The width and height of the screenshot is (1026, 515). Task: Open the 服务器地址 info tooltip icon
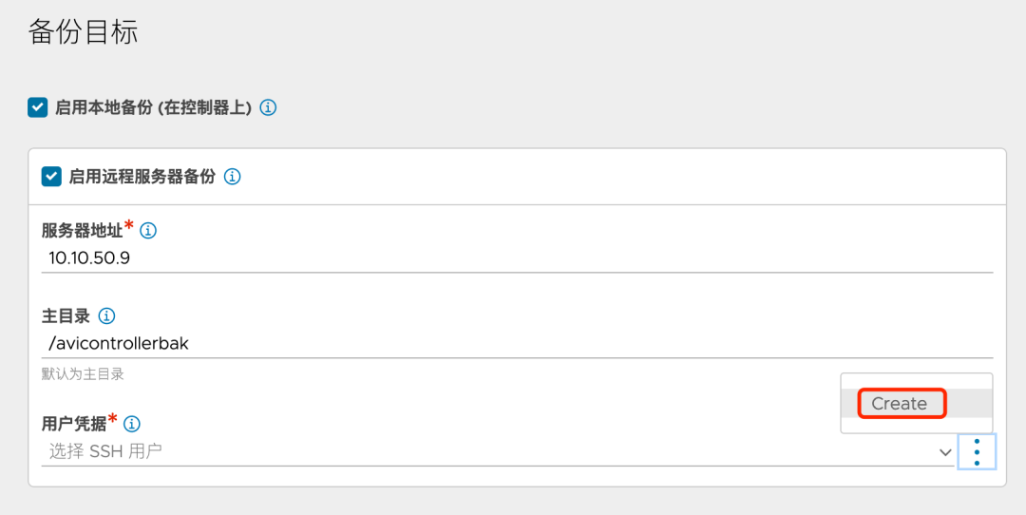[x=148, y=230]
